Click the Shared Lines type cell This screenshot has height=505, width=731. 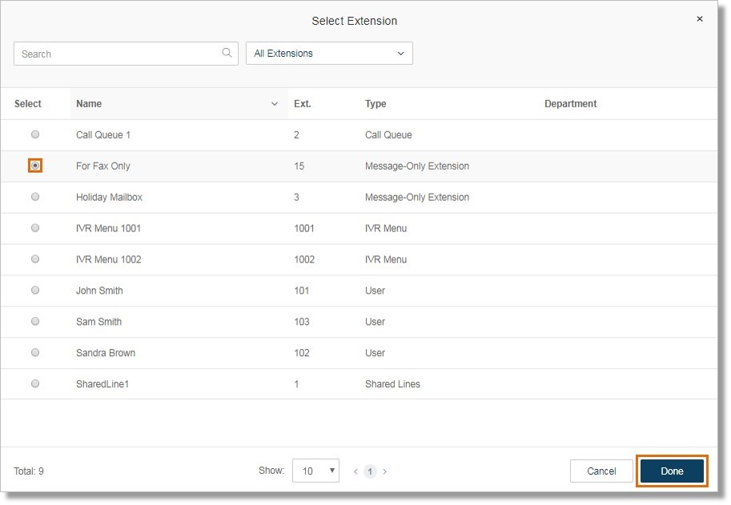(x=392, y=384)
